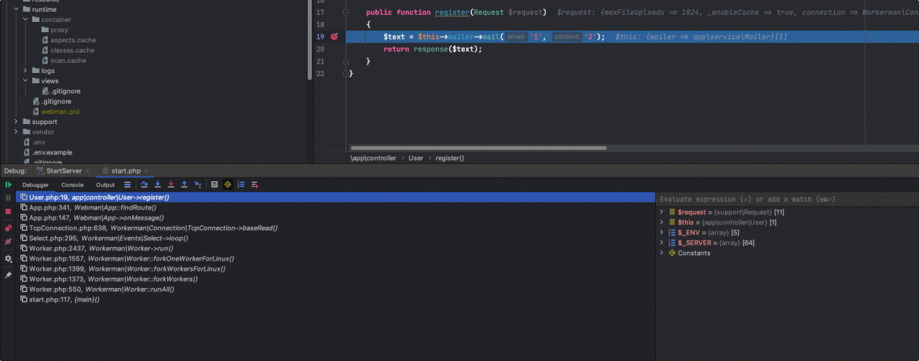Toggle Mute Breakpoints in debug sidebar
This screenshot has width=919, height=361.
tap(8, 242)
